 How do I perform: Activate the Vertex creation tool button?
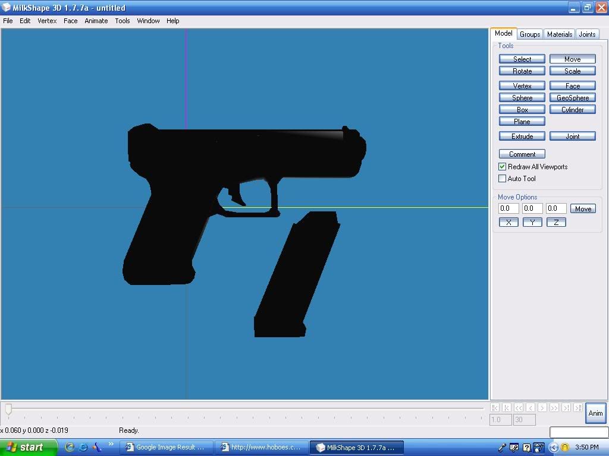pyautogui.click(x=522, y=85)
